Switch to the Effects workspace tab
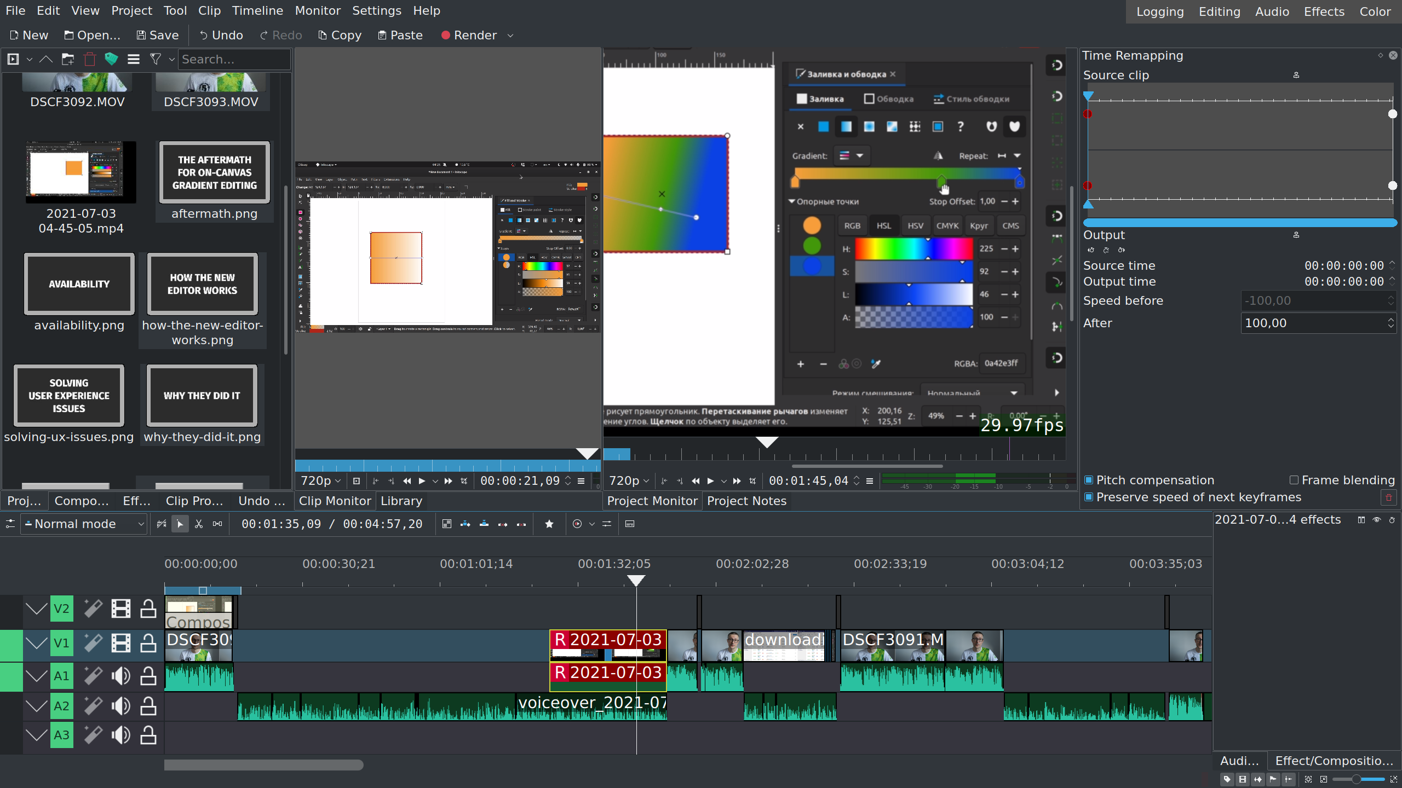 (1324, 11)
